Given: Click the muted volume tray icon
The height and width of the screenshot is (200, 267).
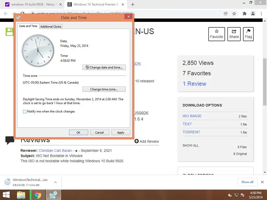Looking at the screenshot, I should pos(230,195).
